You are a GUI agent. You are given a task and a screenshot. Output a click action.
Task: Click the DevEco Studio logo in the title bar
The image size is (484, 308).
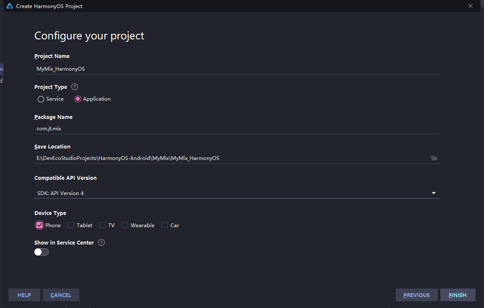click(10, 6)
